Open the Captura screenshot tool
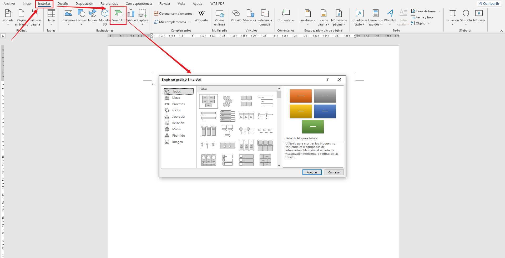505x258 pixels. pos(143,17)
